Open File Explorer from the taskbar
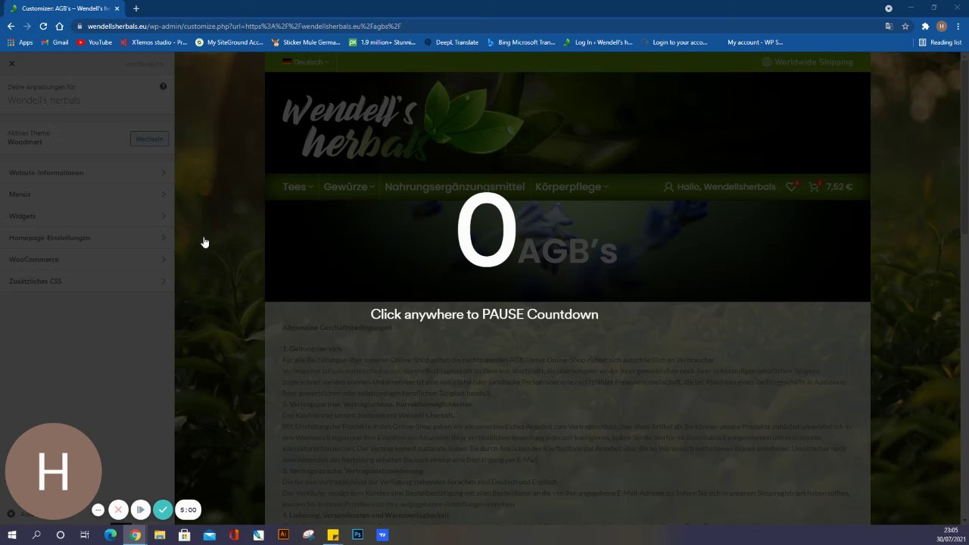The height and width of the screenshot is (545, 969). (x=160, y=534)
